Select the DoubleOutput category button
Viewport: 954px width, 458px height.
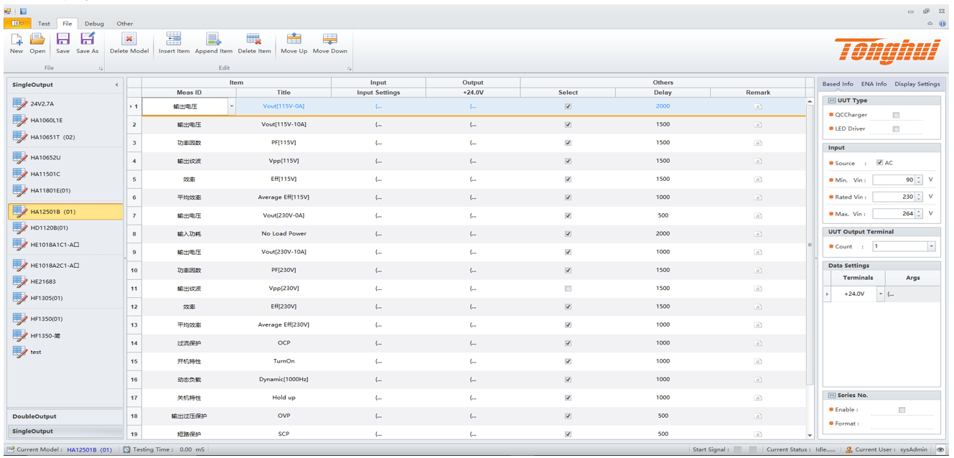click(65, 416)
